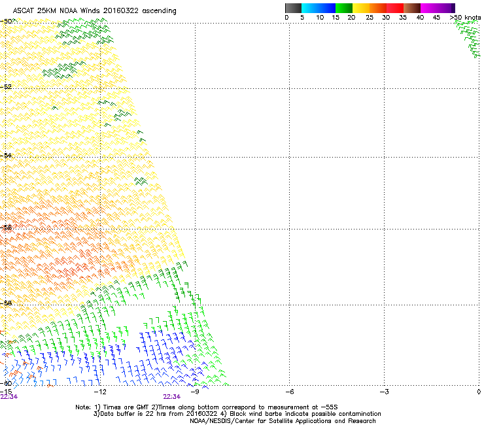Click the title text 'ASCAT 25KM NOAA Winds 20160322 ascending'

pos(94,11)
